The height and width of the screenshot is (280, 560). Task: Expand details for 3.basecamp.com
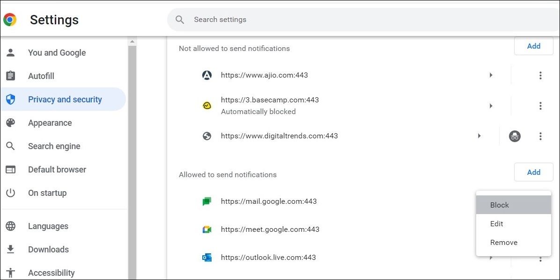click(x=491, y=106)
